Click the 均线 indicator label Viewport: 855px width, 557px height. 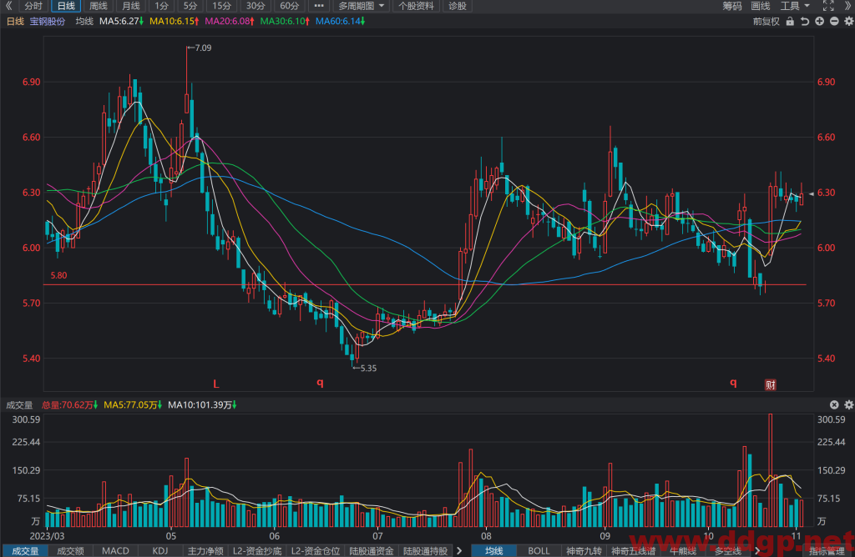click(84, 21)
